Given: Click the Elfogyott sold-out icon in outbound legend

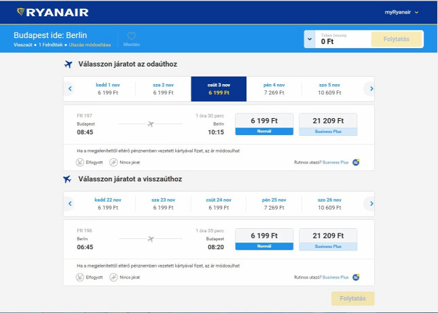Looking at the screenshot, I should tap(80, 162).
